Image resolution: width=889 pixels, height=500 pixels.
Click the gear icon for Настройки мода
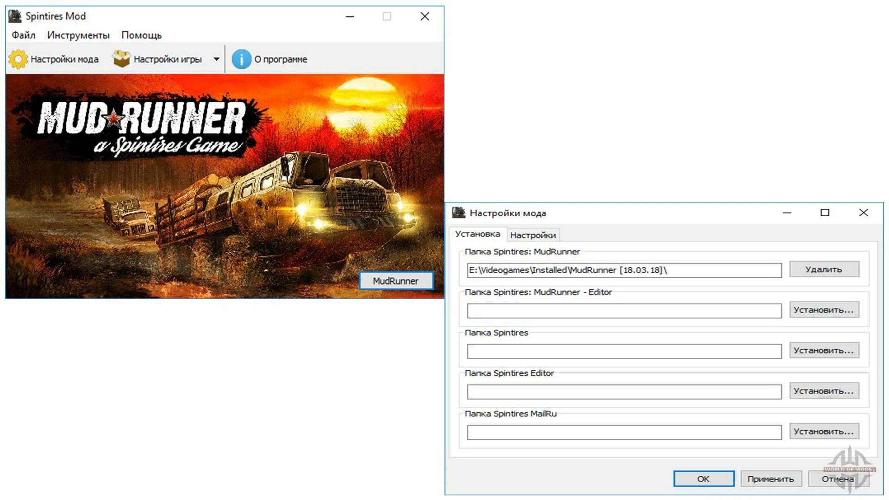pos(18,59)
